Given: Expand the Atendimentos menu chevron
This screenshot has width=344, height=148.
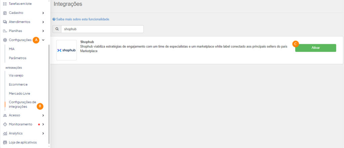Looking at the screenshot, I should pyautogui.click(x=43, y=22).
